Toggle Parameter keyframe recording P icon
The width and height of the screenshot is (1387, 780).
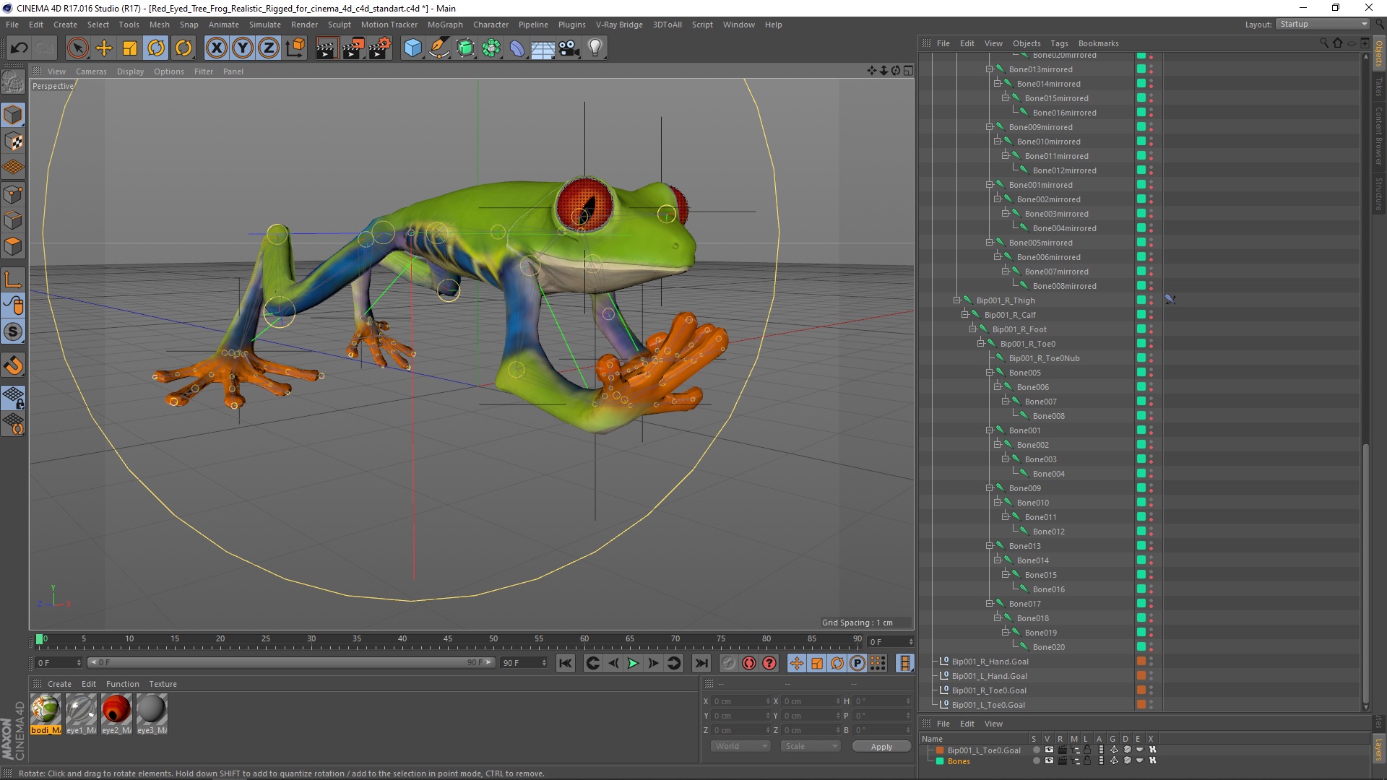pos(857,664)
